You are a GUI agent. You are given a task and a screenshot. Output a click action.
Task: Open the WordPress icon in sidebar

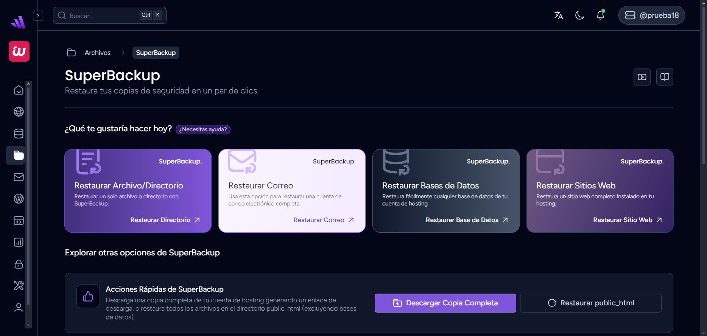(19, 199)
